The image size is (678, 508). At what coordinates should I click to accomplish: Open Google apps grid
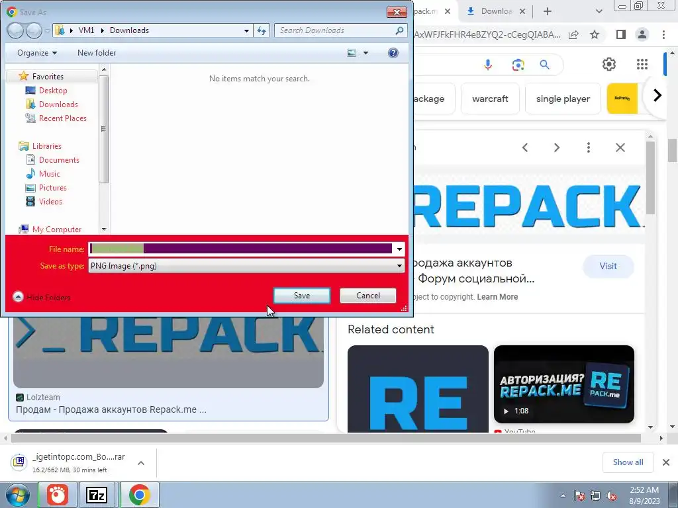pyautogui.click(x=642, y=64)
